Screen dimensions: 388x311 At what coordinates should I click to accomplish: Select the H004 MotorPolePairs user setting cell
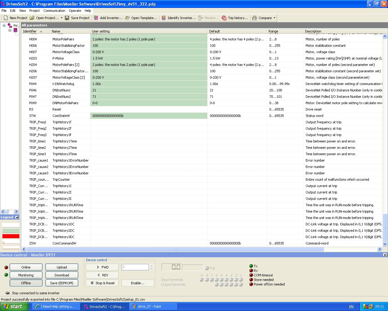pyautogui.click(x=149, y=39)
